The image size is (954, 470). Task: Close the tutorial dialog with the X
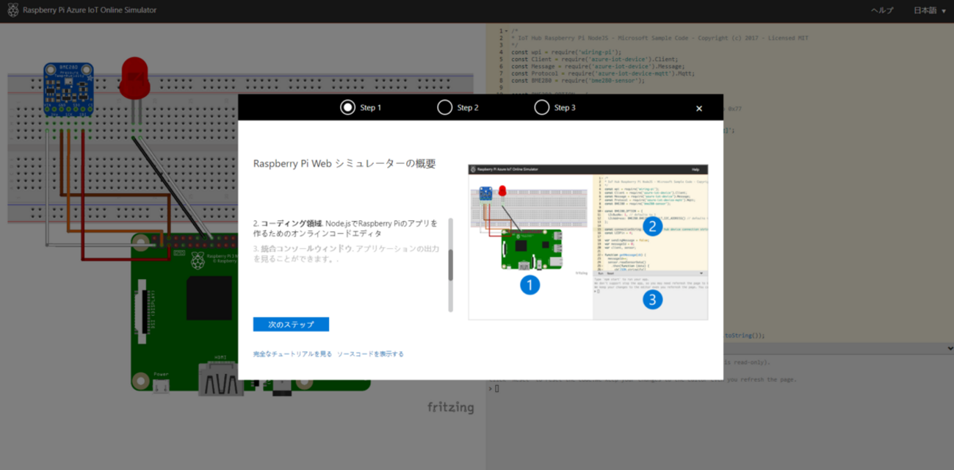[698, 108]
